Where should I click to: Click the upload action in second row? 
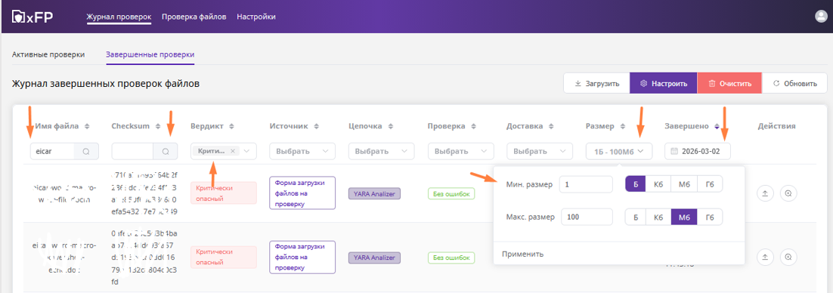764,258
